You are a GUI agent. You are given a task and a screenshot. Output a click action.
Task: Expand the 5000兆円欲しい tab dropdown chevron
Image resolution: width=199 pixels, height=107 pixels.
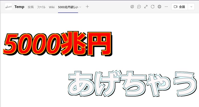pyautogui.click(x=80, y=7)
